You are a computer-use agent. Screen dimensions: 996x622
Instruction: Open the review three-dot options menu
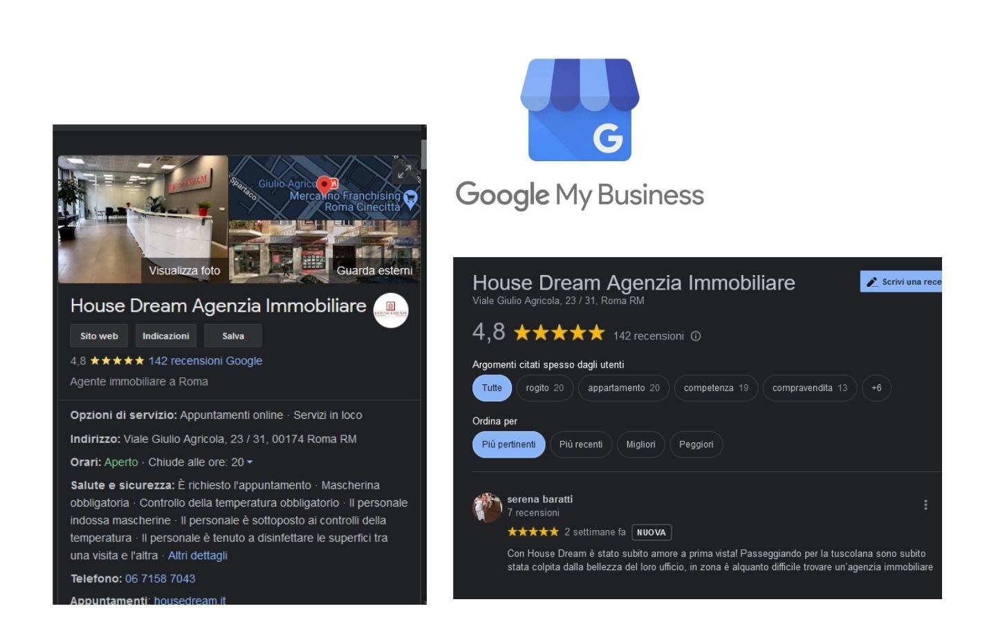point(925,505)
